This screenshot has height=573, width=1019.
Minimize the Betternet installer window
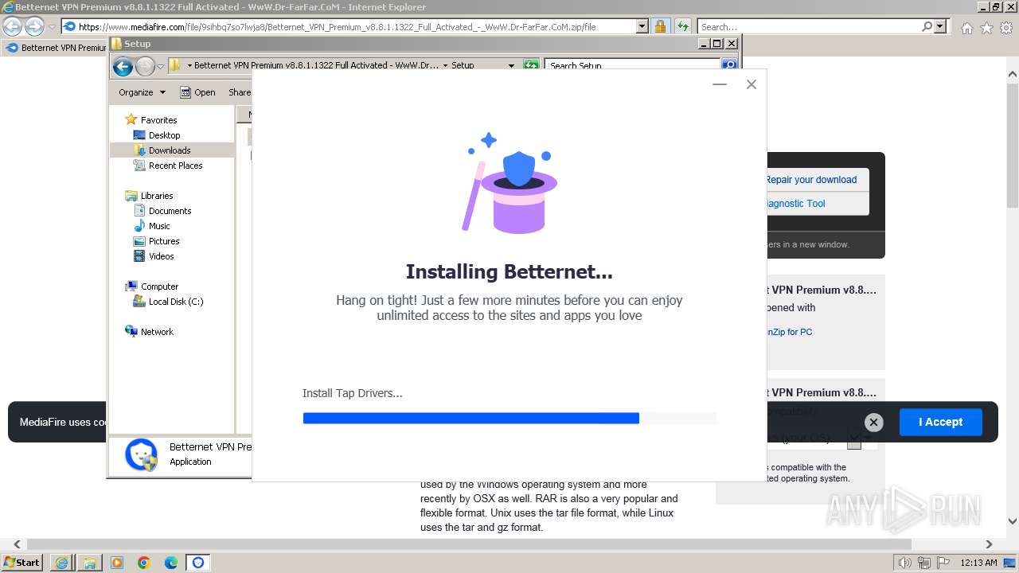pyautogui.click(x=720, y=84)
